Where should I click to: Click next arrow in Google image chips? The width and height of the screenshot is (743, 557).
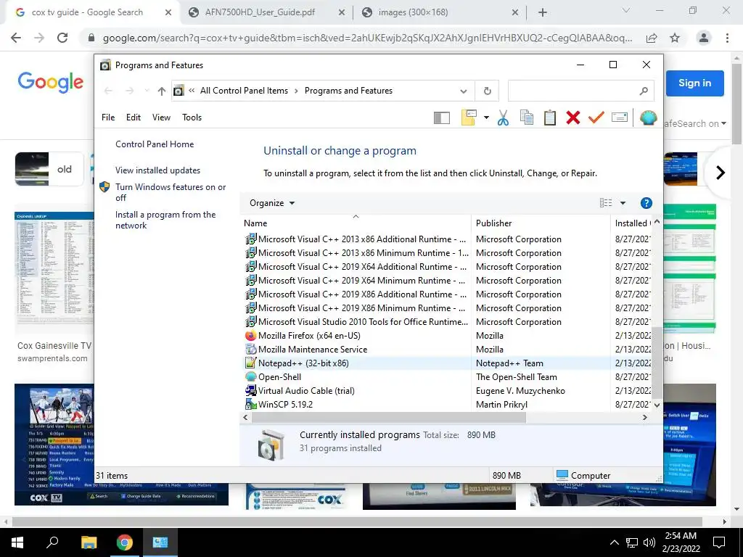pyautogui.click(x=721, y=173)
